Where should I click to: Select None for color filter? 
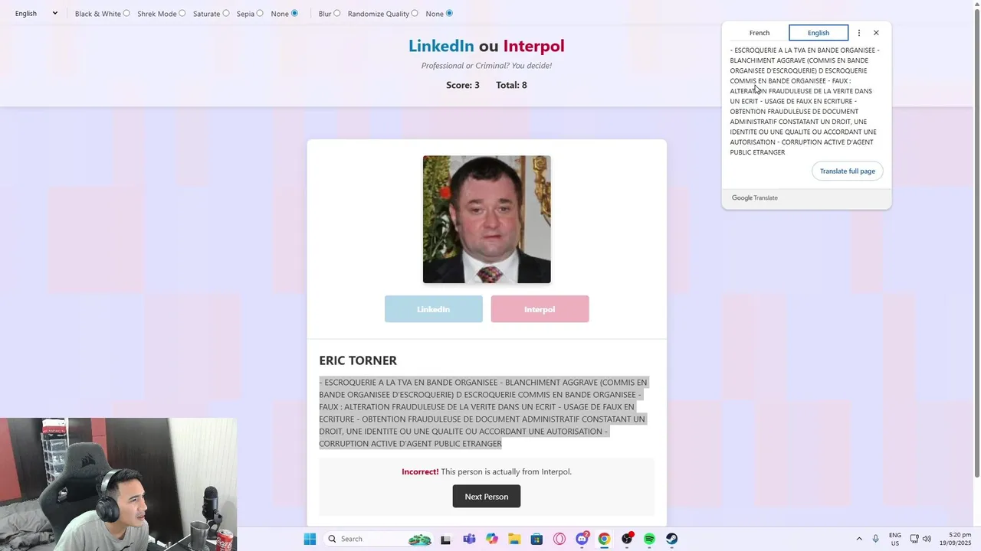(x=294, y=13)
